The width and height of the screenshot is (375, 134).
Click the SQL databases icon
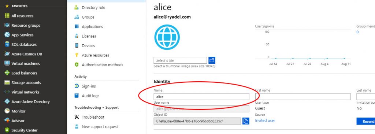tap(7, 45)
